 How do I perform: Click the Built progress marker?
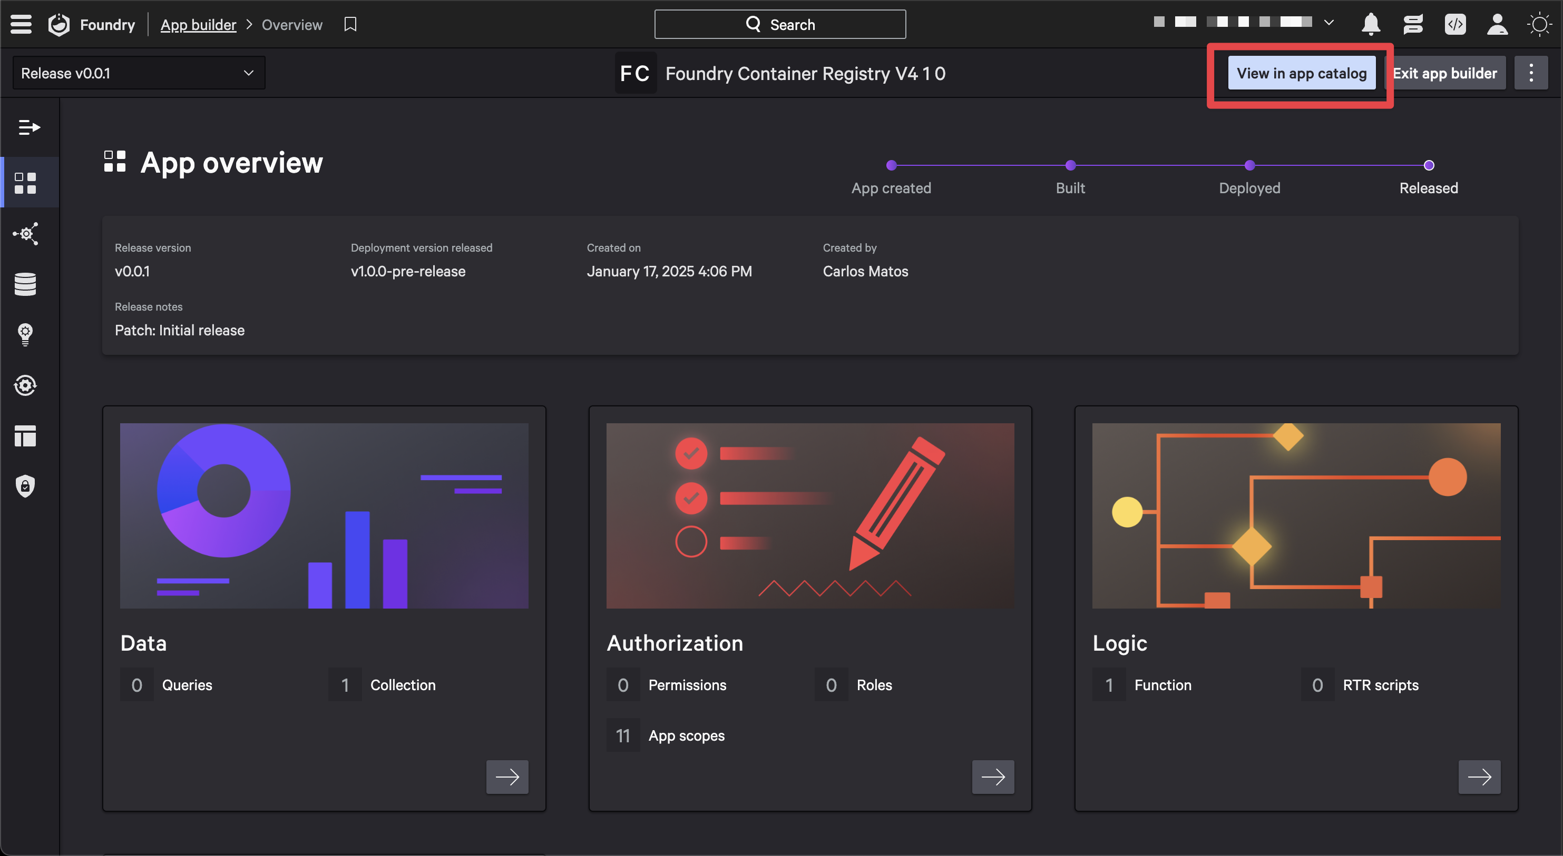tap(1070, 165)
